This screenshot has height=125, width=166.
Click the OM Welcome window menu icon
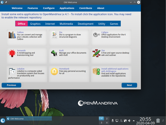pos(2,2)
